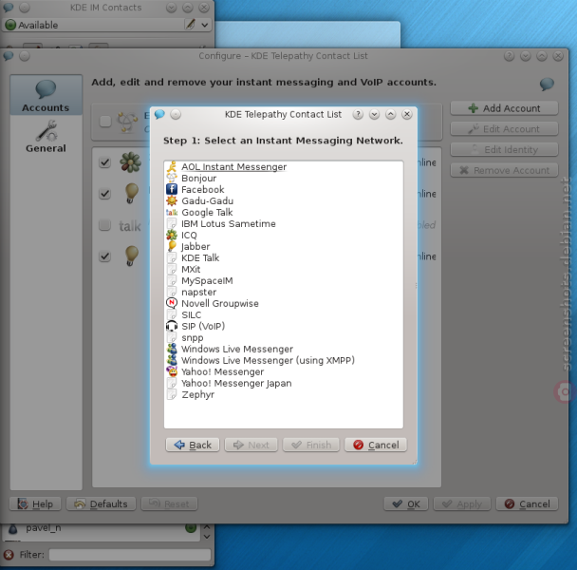Click OK in Configure window
The width and height of the screenshot is (577, 570).
coord(406,503)
